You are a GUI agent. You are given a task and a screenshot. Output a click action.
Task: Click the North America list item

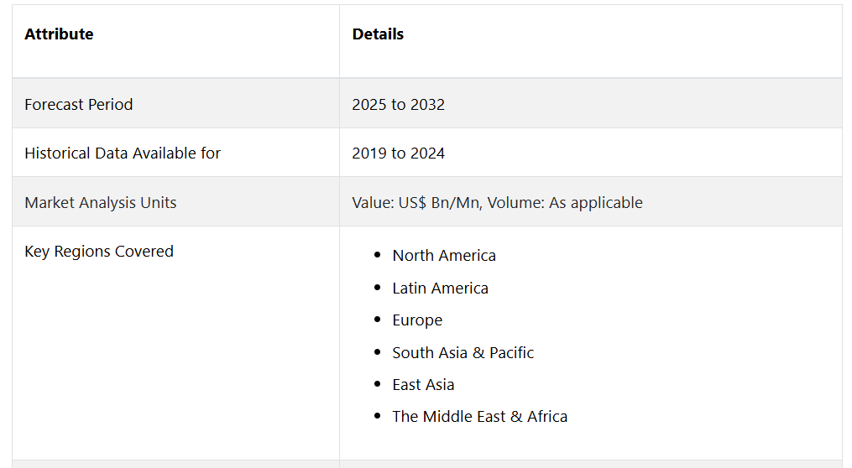click(444, 256)
